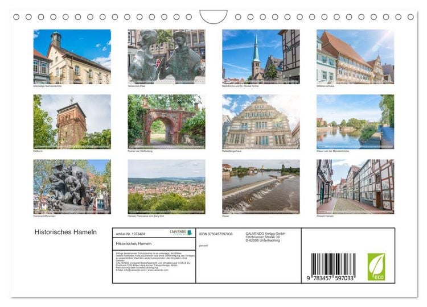Screen dimensions: 427x307
Task: Open the bronze fountain figures photo
Action: [72, 186]
